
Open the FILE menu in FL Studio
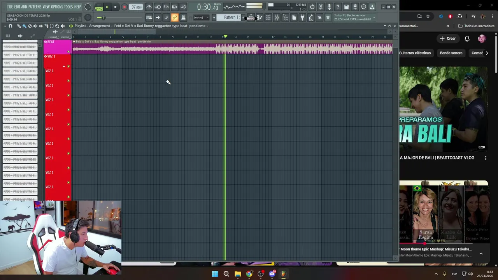(10, 7)
